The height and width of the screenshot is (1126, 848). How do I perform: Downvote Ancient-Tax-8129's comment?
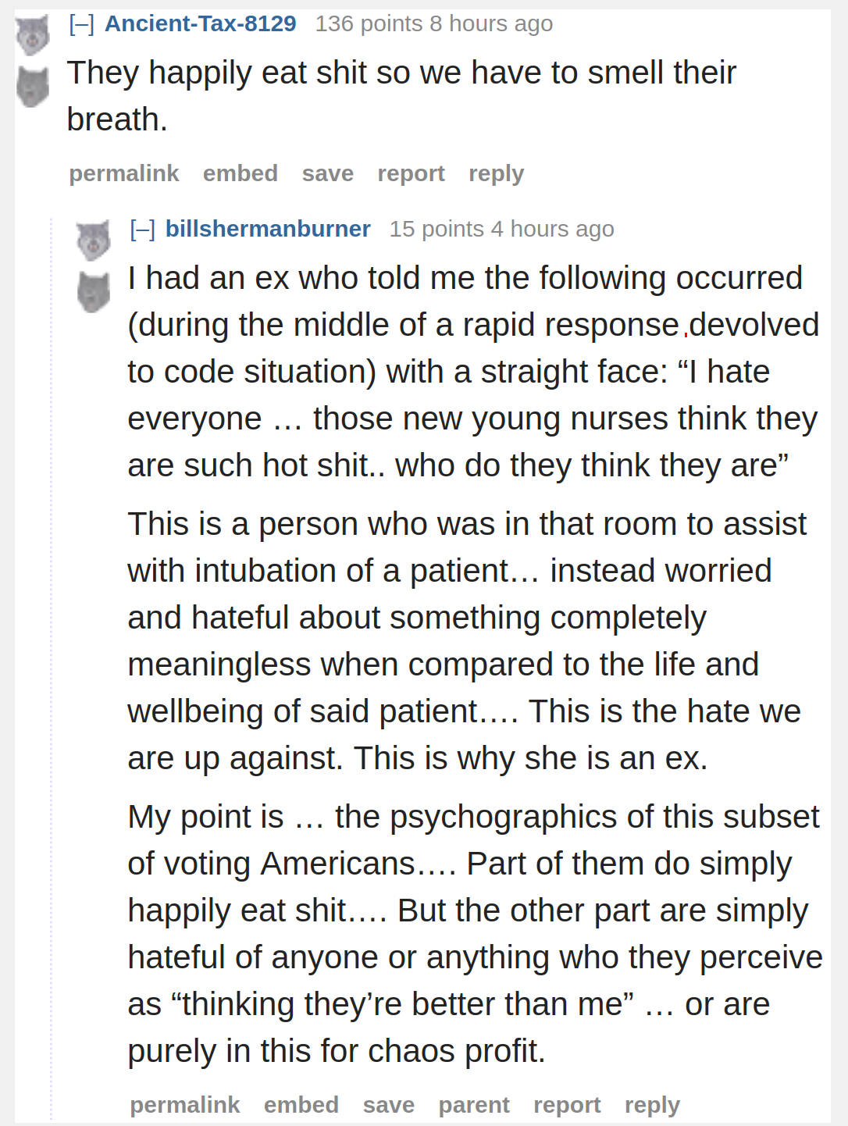coord(33,87)
